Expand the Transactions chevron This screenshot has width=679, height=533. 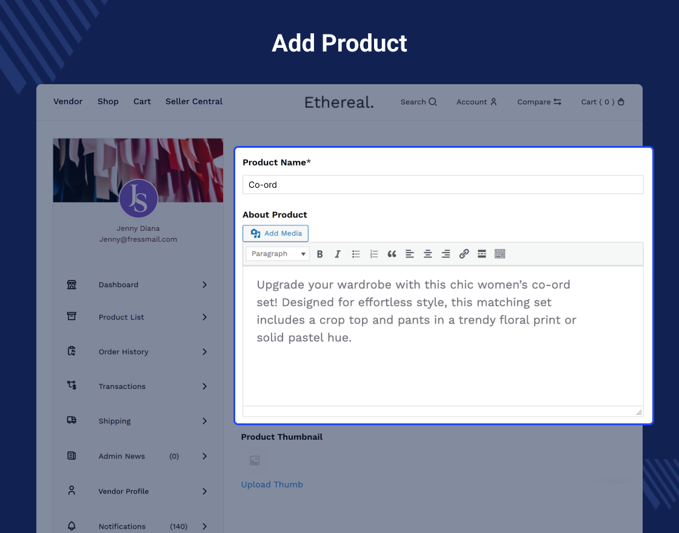coord(204,386)
